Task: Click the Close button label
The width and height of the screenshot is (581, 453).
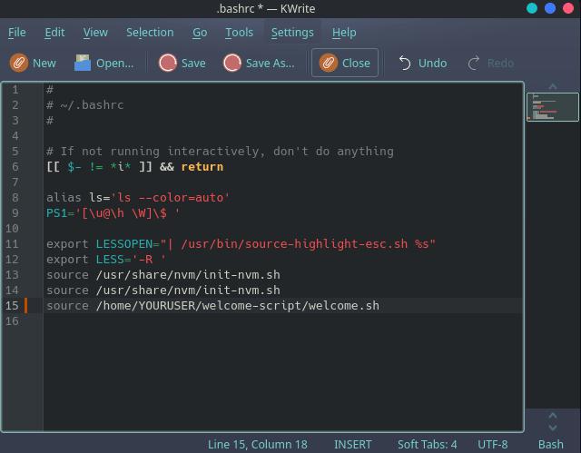Action: (356, 64)
